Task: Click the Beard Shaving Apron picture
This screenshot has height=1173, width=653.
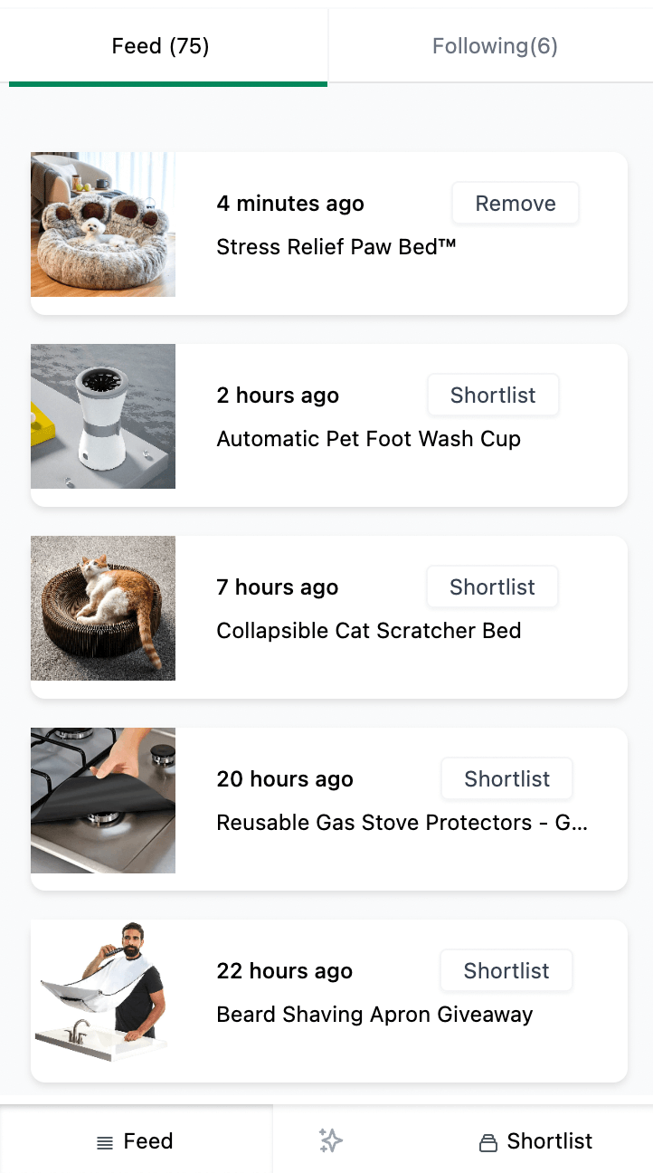Action: coord(103,992)
